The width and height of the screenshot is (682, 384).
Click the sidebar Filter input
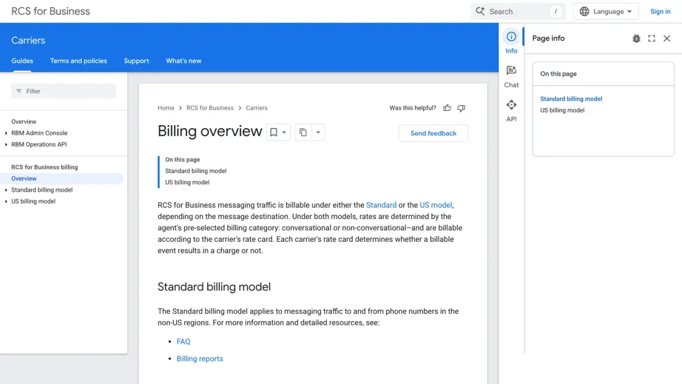coord(64,91)
